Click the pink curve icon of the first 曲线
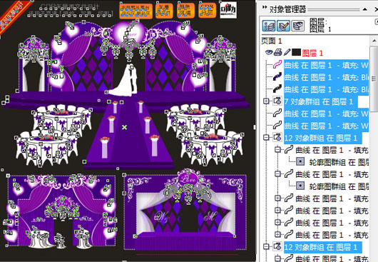This screenshot has width=378, height=262. click(x=277, y=65)
